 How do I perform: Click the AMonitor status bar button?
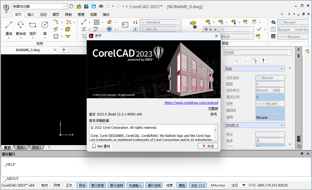tap(218, 185)
